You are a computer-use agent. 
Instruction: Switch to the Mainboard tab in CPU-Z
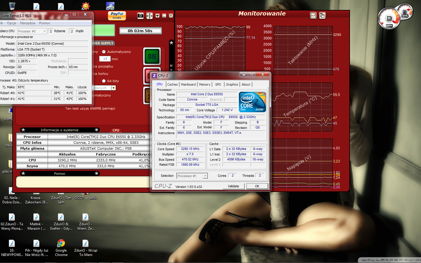tap(188, 84)
